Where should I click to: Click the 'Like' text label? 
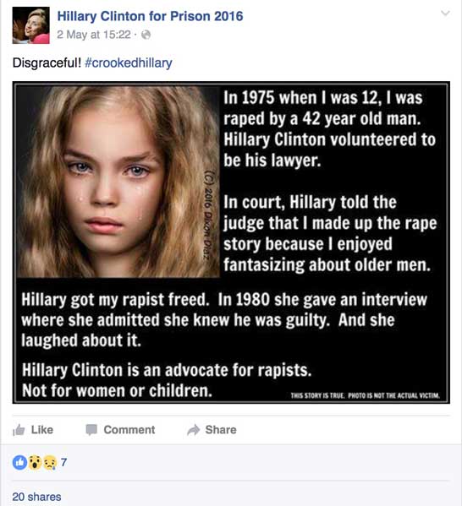pyautogui.click(x=42, y=430)
